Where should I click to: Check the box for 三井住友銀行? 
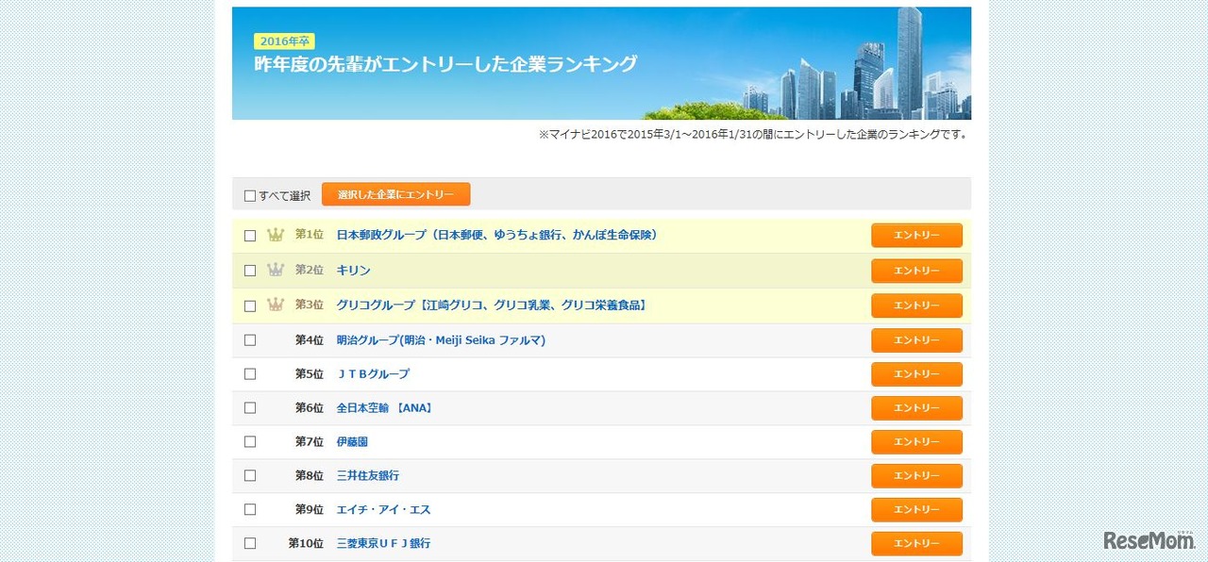tap(250, 475)
